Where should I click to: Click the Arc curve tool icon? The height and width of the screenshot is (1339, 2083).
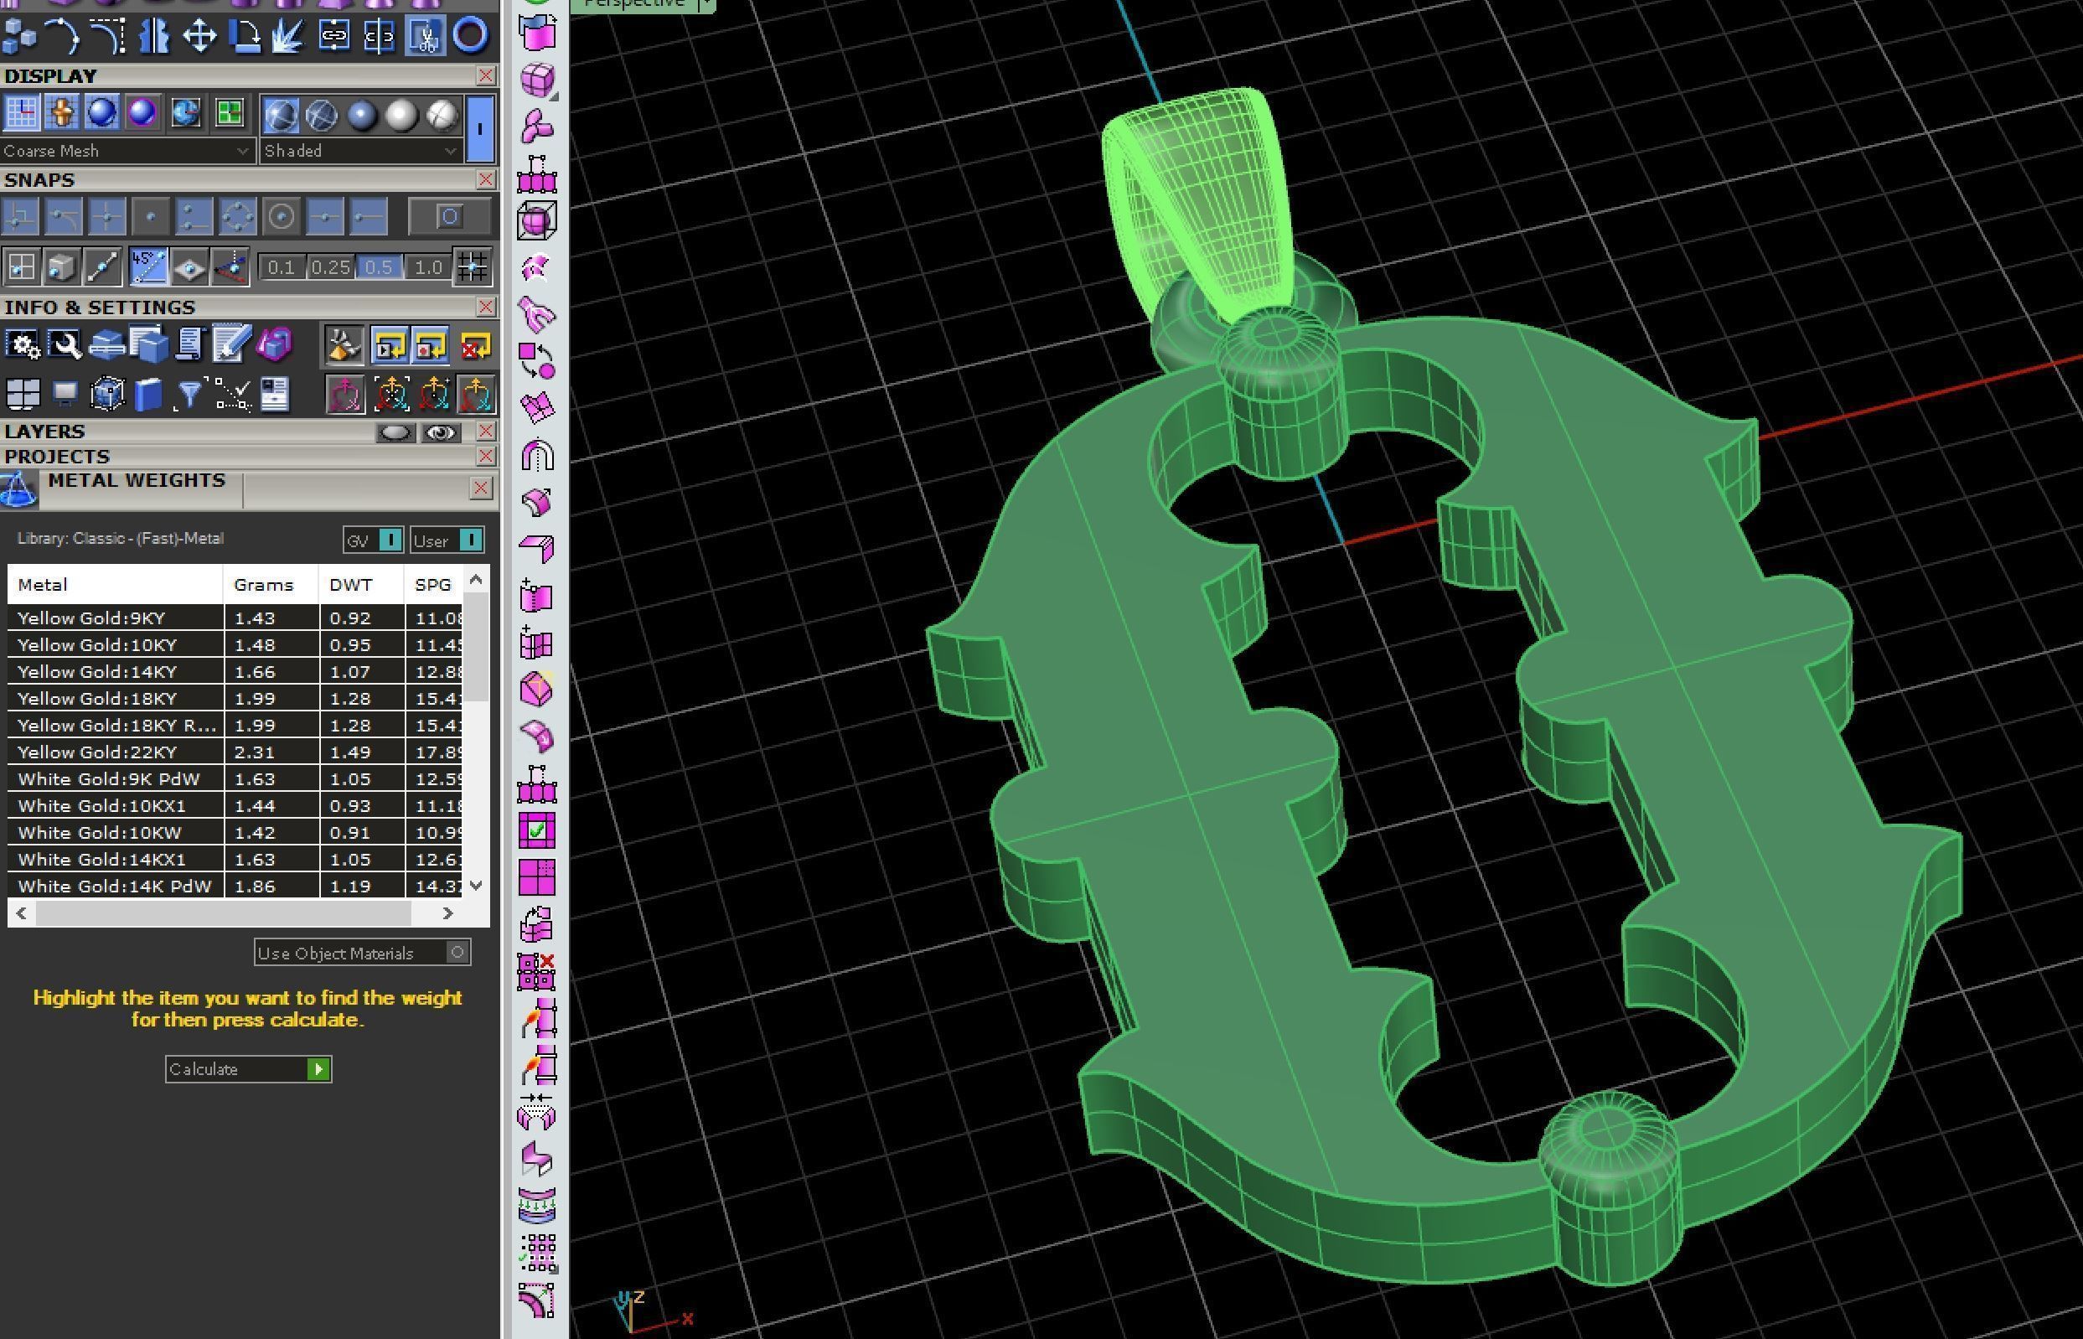coord(65,36)
